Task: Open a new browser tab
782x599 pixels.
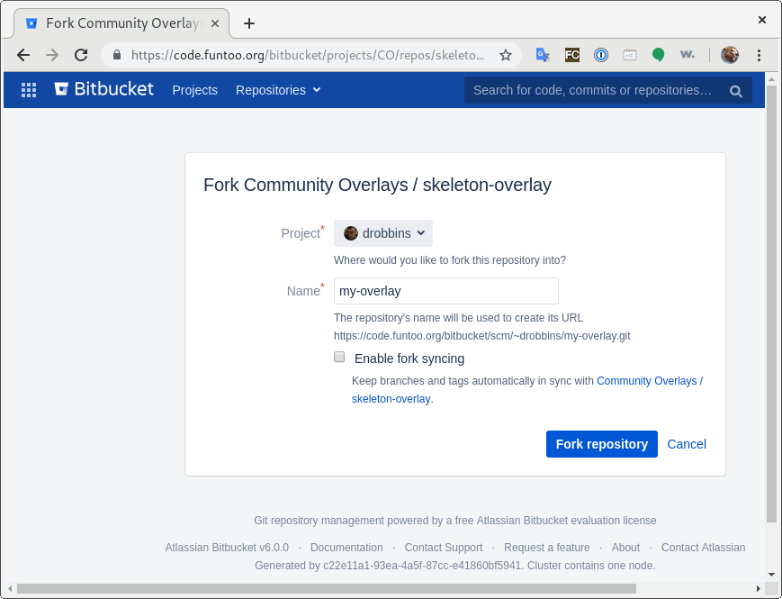Action: tap(249, 23)
